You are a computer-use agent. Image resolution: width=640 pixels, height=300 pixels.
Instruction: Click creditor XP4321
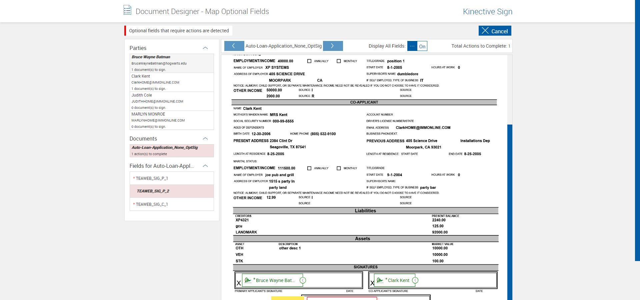pos(242,220)
